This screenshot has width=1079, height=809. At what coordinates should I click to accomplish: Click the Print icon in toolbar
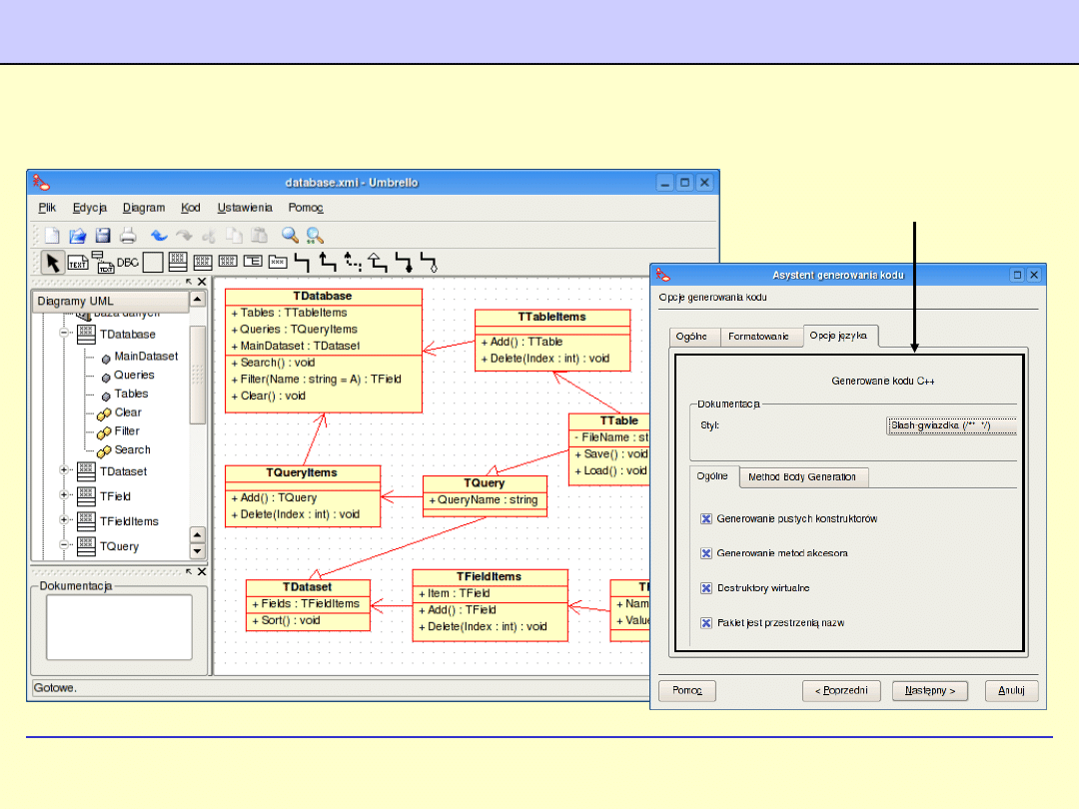(x=128, y=236)
